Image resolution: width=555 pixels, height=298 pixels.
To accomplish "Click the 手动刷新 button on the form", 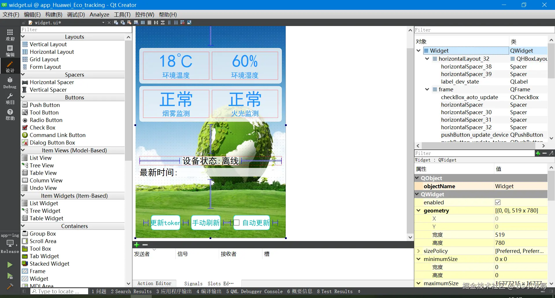I will 206,223.
